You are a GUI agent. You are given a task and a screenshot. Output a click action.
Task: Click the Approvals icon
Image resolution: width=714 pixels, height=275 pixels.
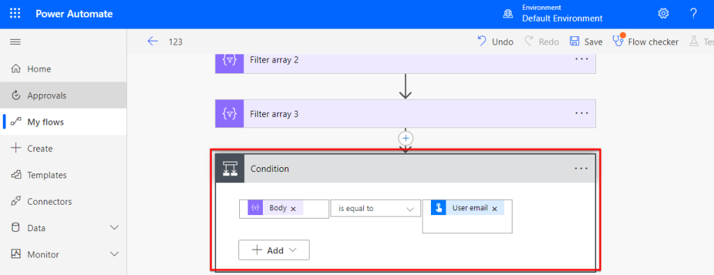click(16, 95)
